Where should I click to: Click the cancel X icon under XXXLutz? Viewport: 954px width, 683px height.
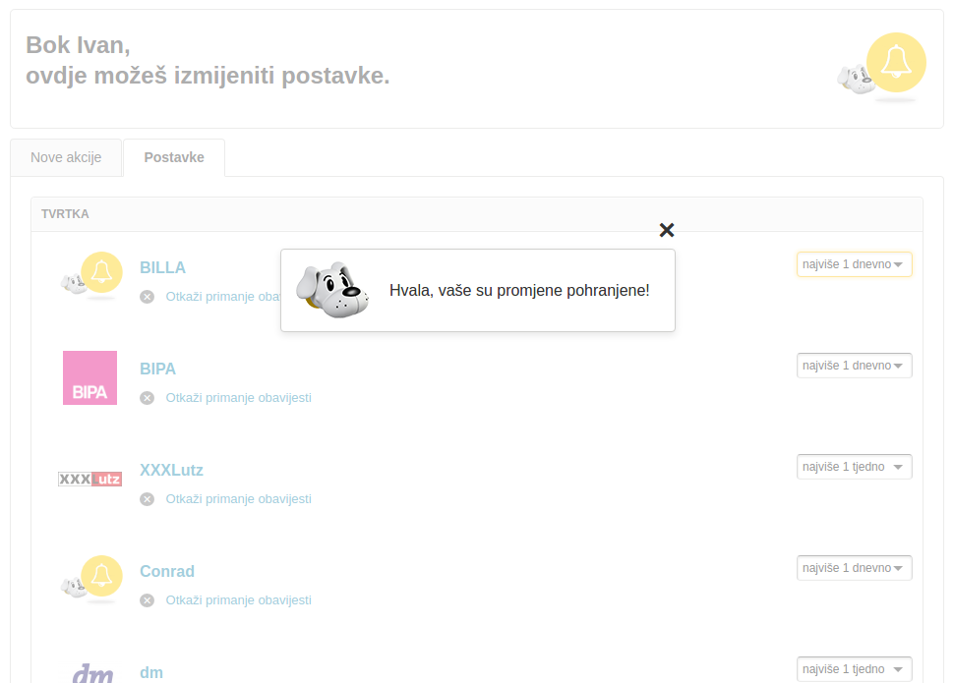[x=147, y=499]
